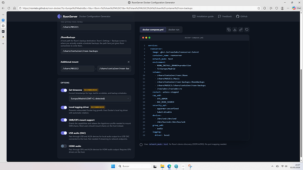
Task: Edit additional mount host path /share/MUSIC2
Action: click(77, 68)
